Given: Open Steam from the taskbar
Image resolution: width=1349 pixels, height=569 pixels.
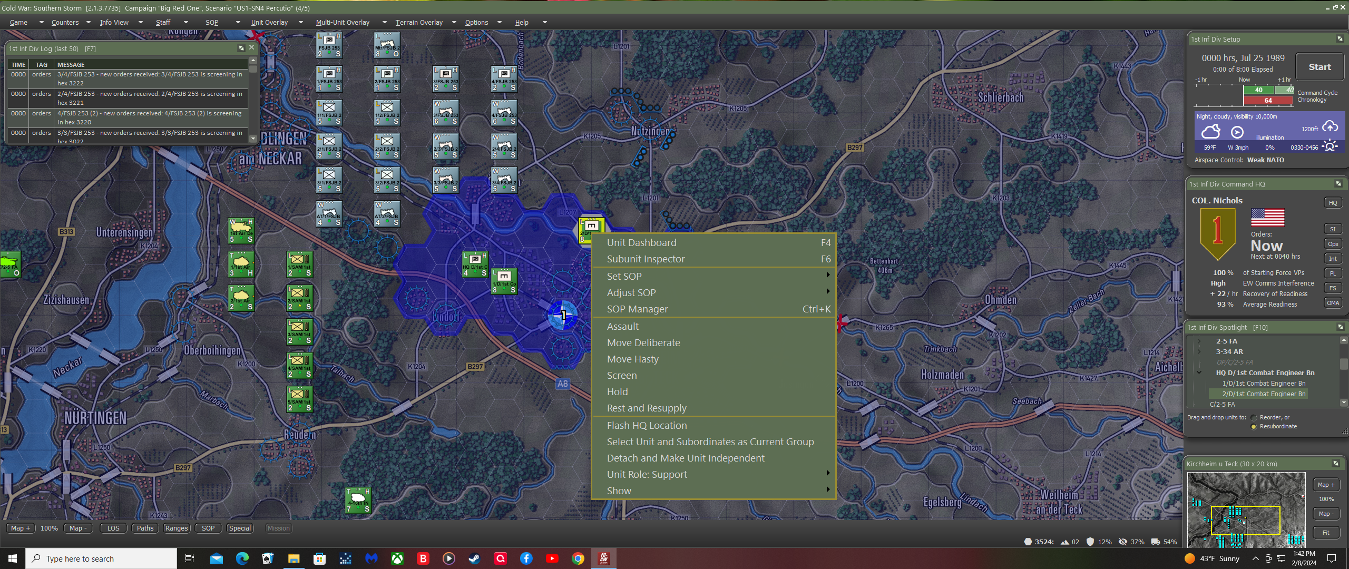Looking at the screenshot, I should 474,558.
